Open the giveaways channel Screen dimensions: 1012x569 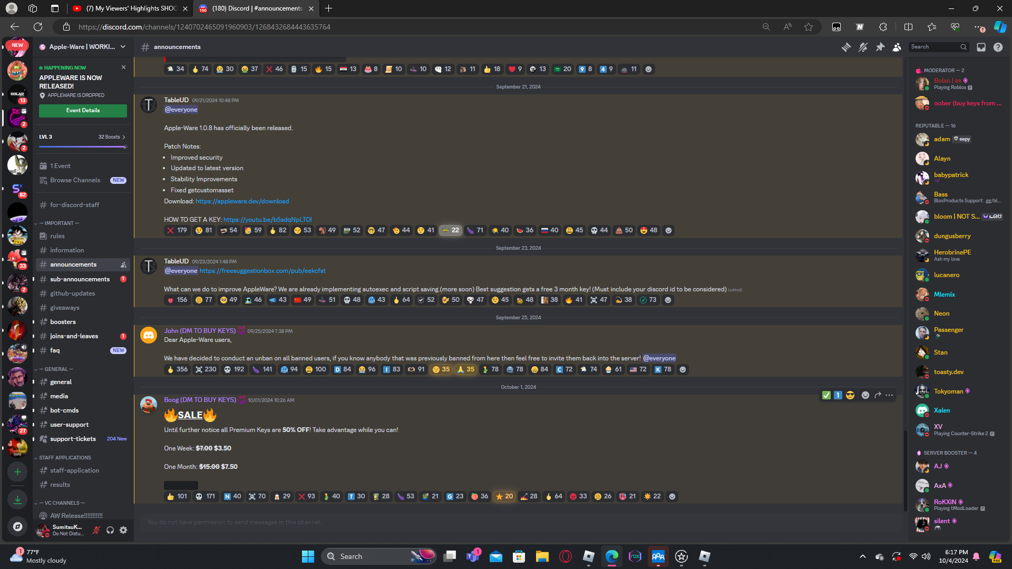pyautogui.click(x=83, y=308)
